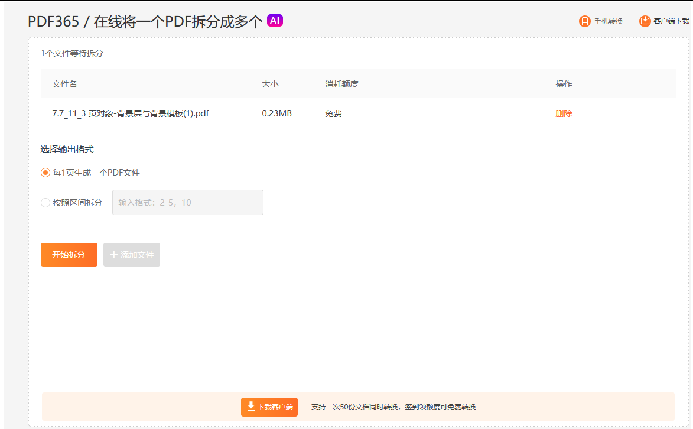Click the 大小 column header
This screenshot has height=429, width=693.
[270, 84]
